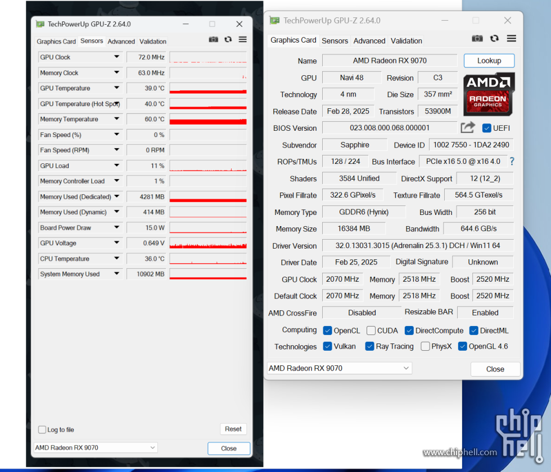This screenshot has height=472, width=551.
Task: Take screenshot via camera icon in Graphics Card window
Action: coord(477,38)
